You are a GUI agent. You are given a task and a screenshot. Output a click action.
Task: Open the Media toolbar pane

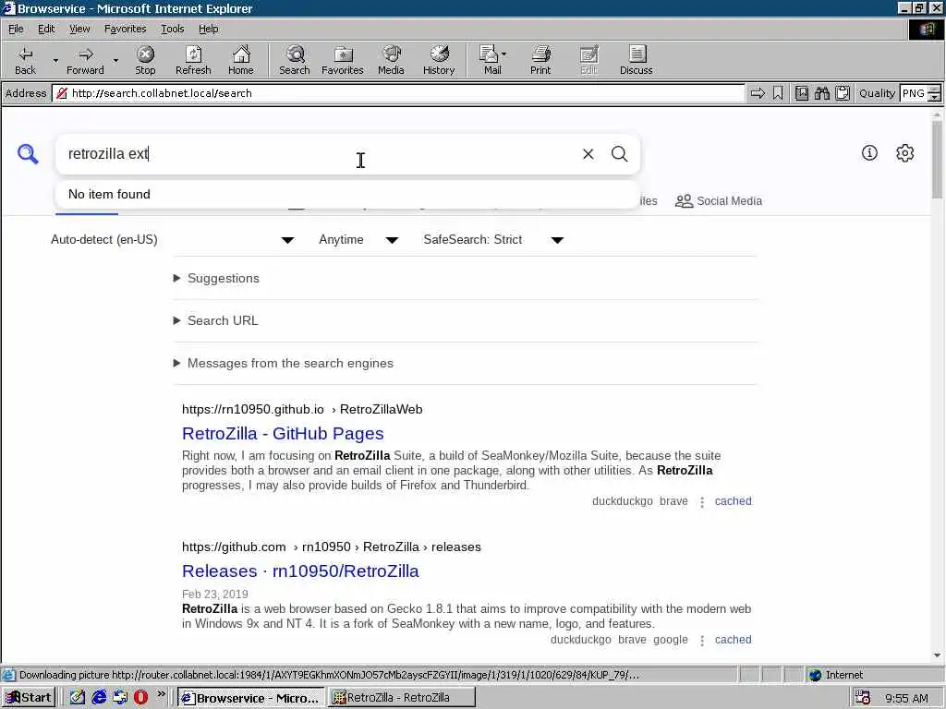tap(391, 60)
